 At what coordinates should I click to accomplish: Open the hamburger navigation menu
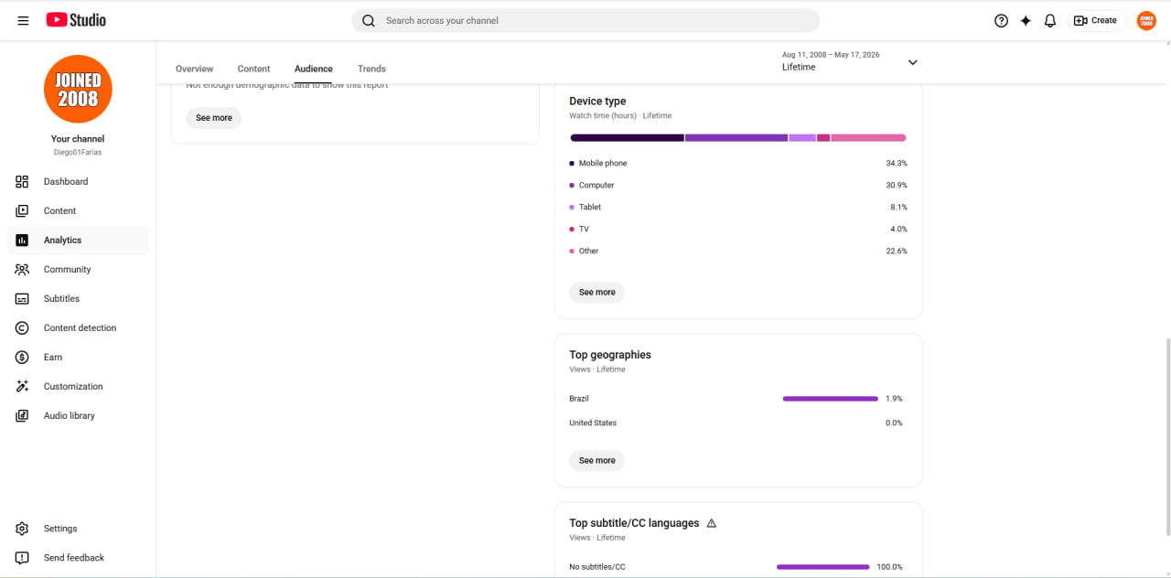tap(23, 20)
